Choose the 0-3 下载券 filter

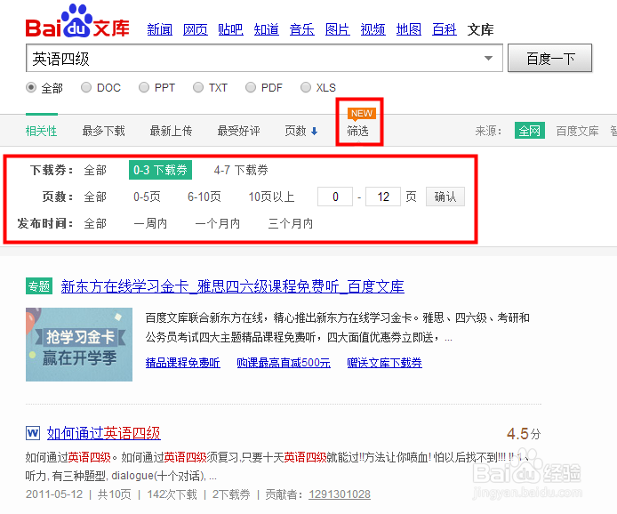(160, 170)
